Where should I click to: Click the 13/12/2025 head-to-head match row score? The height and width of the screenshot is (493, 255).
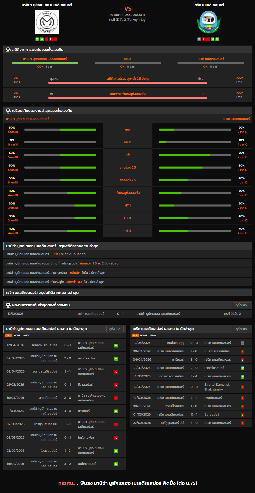[120, 314]
